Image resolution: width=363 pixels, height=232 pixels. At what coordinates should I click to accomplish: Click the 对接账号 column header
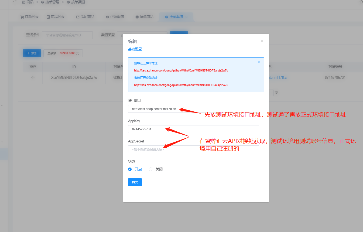[x=335, y=67]
